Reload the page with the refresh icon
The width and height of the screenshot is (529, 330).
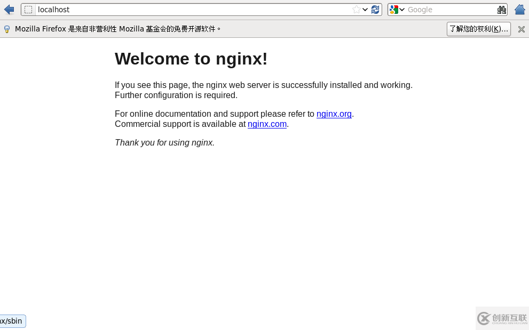(x=375, y=10)
